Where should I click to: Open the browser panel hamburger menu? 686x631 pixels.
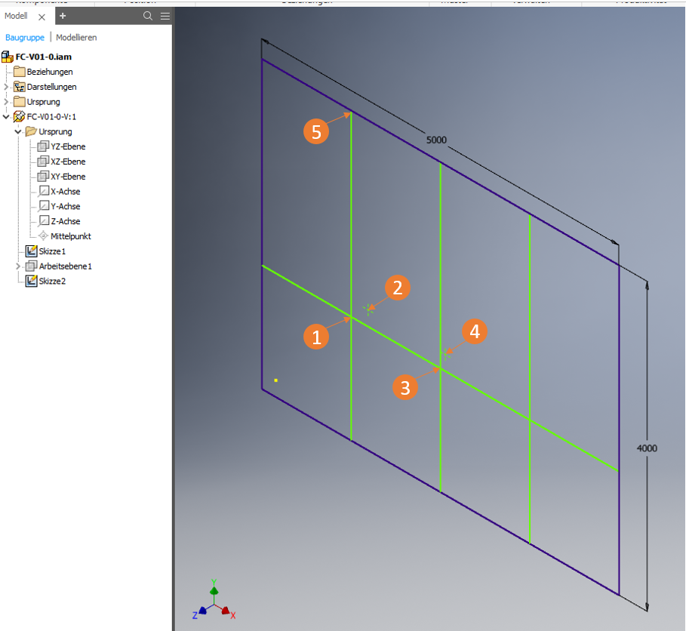point(165,16)
